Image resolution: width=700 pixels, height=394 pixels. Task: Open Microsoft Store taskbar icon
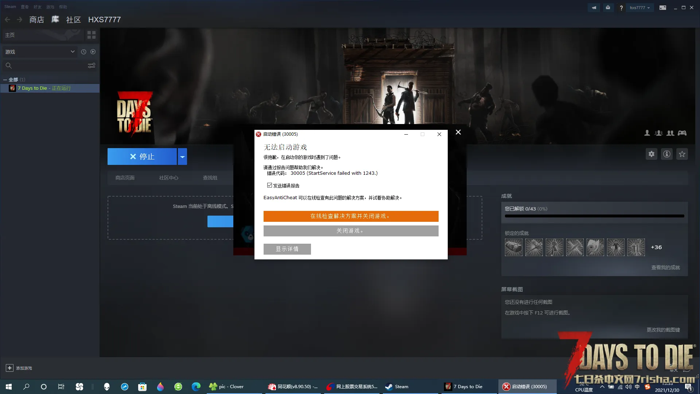pos(143,387)
